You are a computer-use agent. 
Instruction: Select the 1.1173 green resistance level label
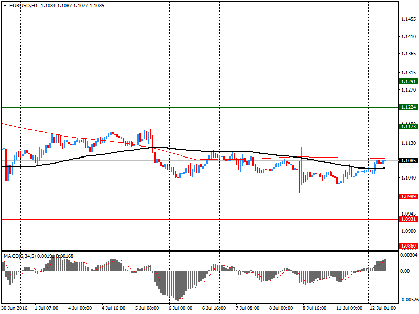(x=409, y=126)
